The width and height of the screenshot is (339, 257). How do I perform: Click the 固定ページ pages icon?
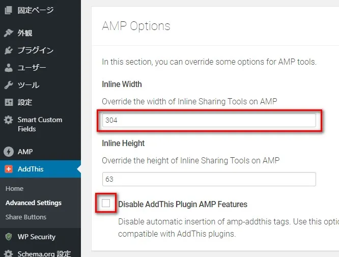pos(9,10)
